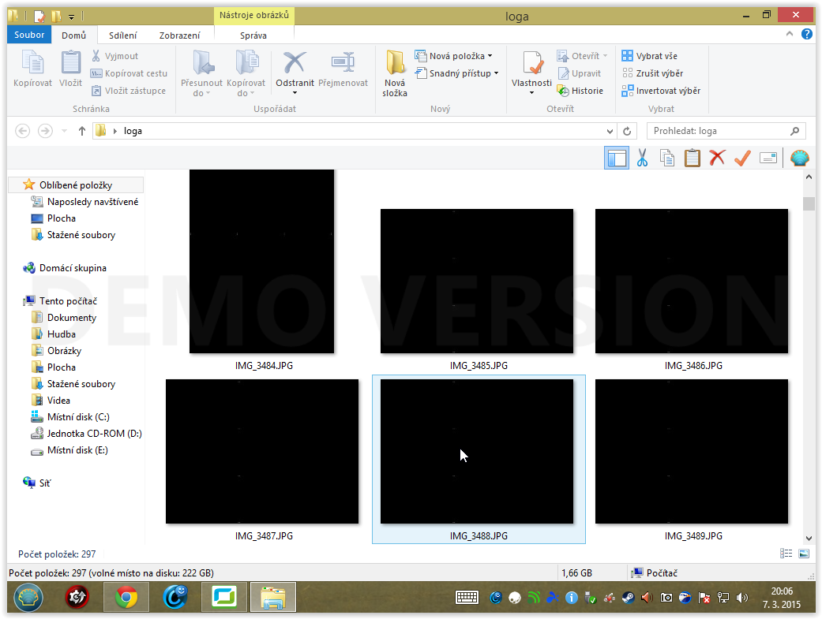
Task: Go back with the back arrow
Action: [x=23, y=130]
